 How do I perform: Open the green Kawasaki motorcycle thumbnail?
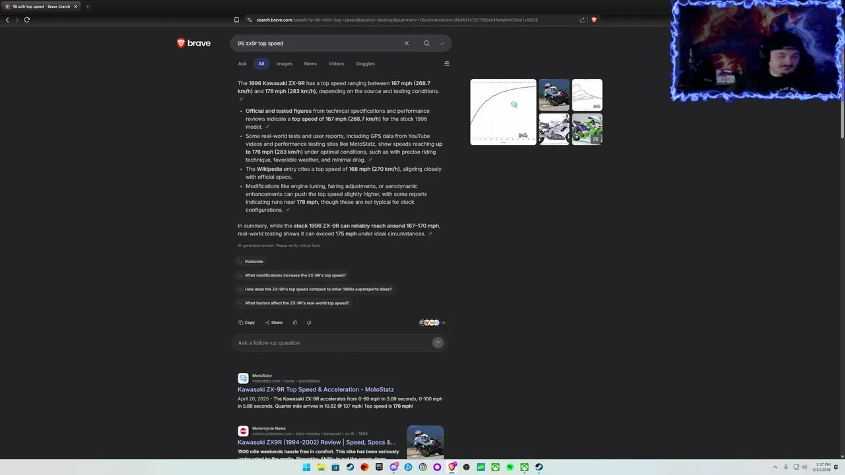587,129
